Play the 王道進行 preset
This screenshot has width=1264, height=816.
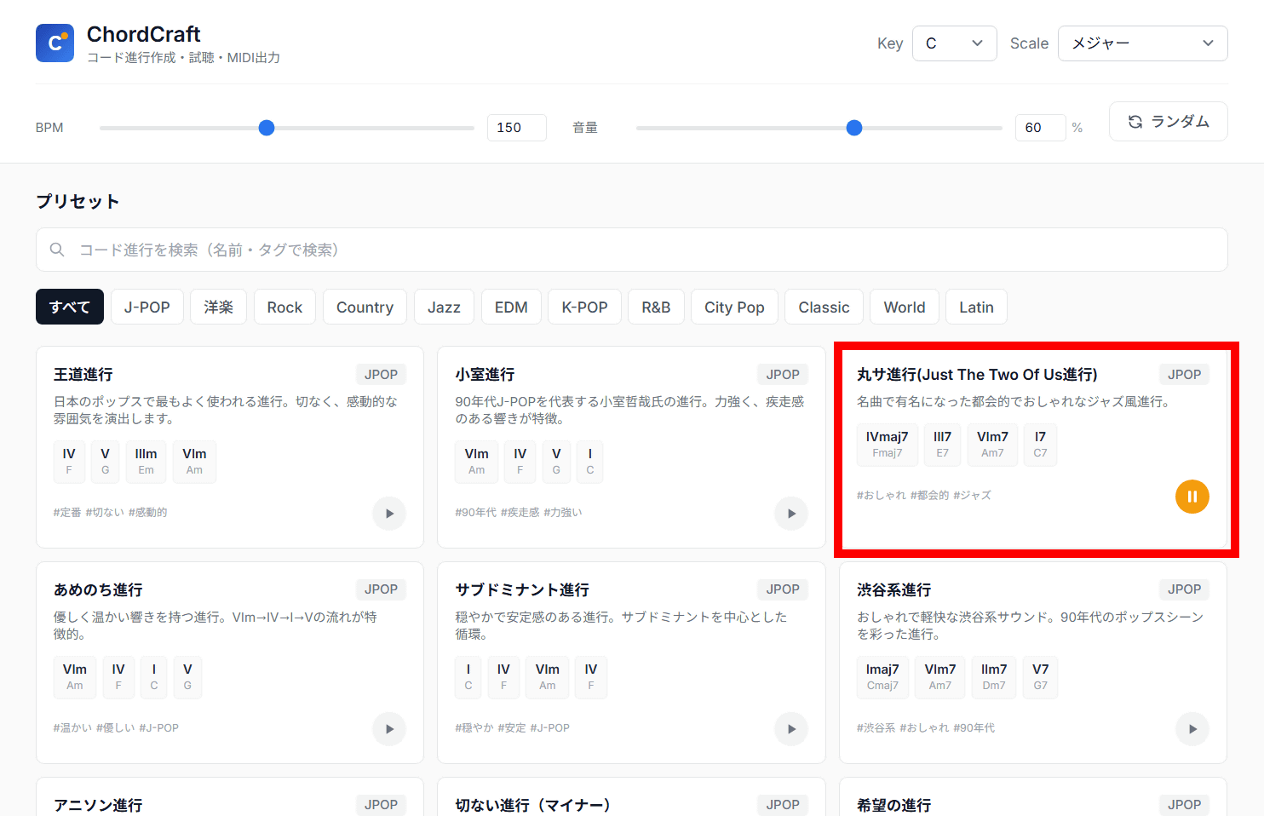(389, 514)
